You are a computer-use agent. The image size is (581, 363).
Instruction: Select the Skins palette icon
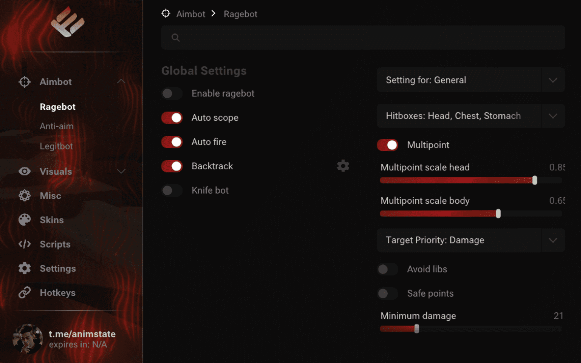tap(24, 220)
